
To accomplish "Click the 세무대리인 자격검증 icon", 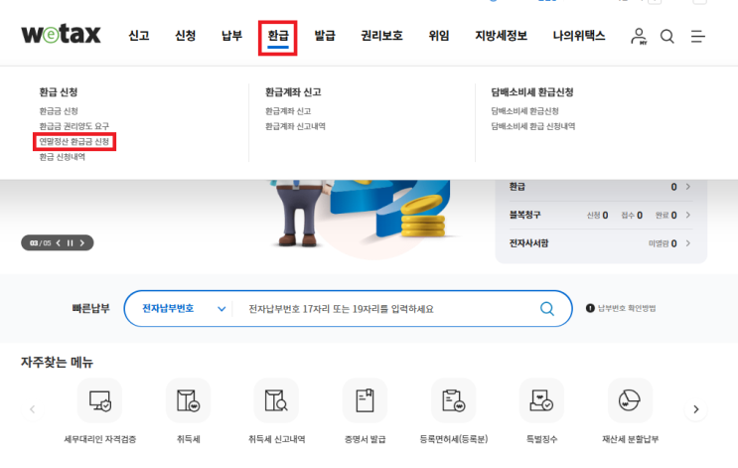I will point(99,400).
